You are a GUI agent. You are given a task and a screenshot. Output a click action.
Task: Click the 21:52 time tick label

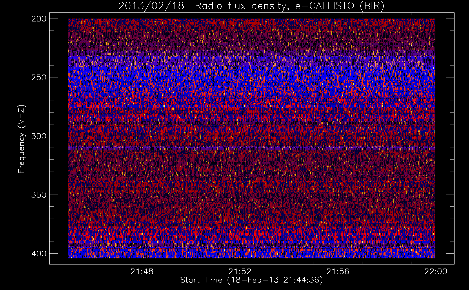tap(240, 272)
